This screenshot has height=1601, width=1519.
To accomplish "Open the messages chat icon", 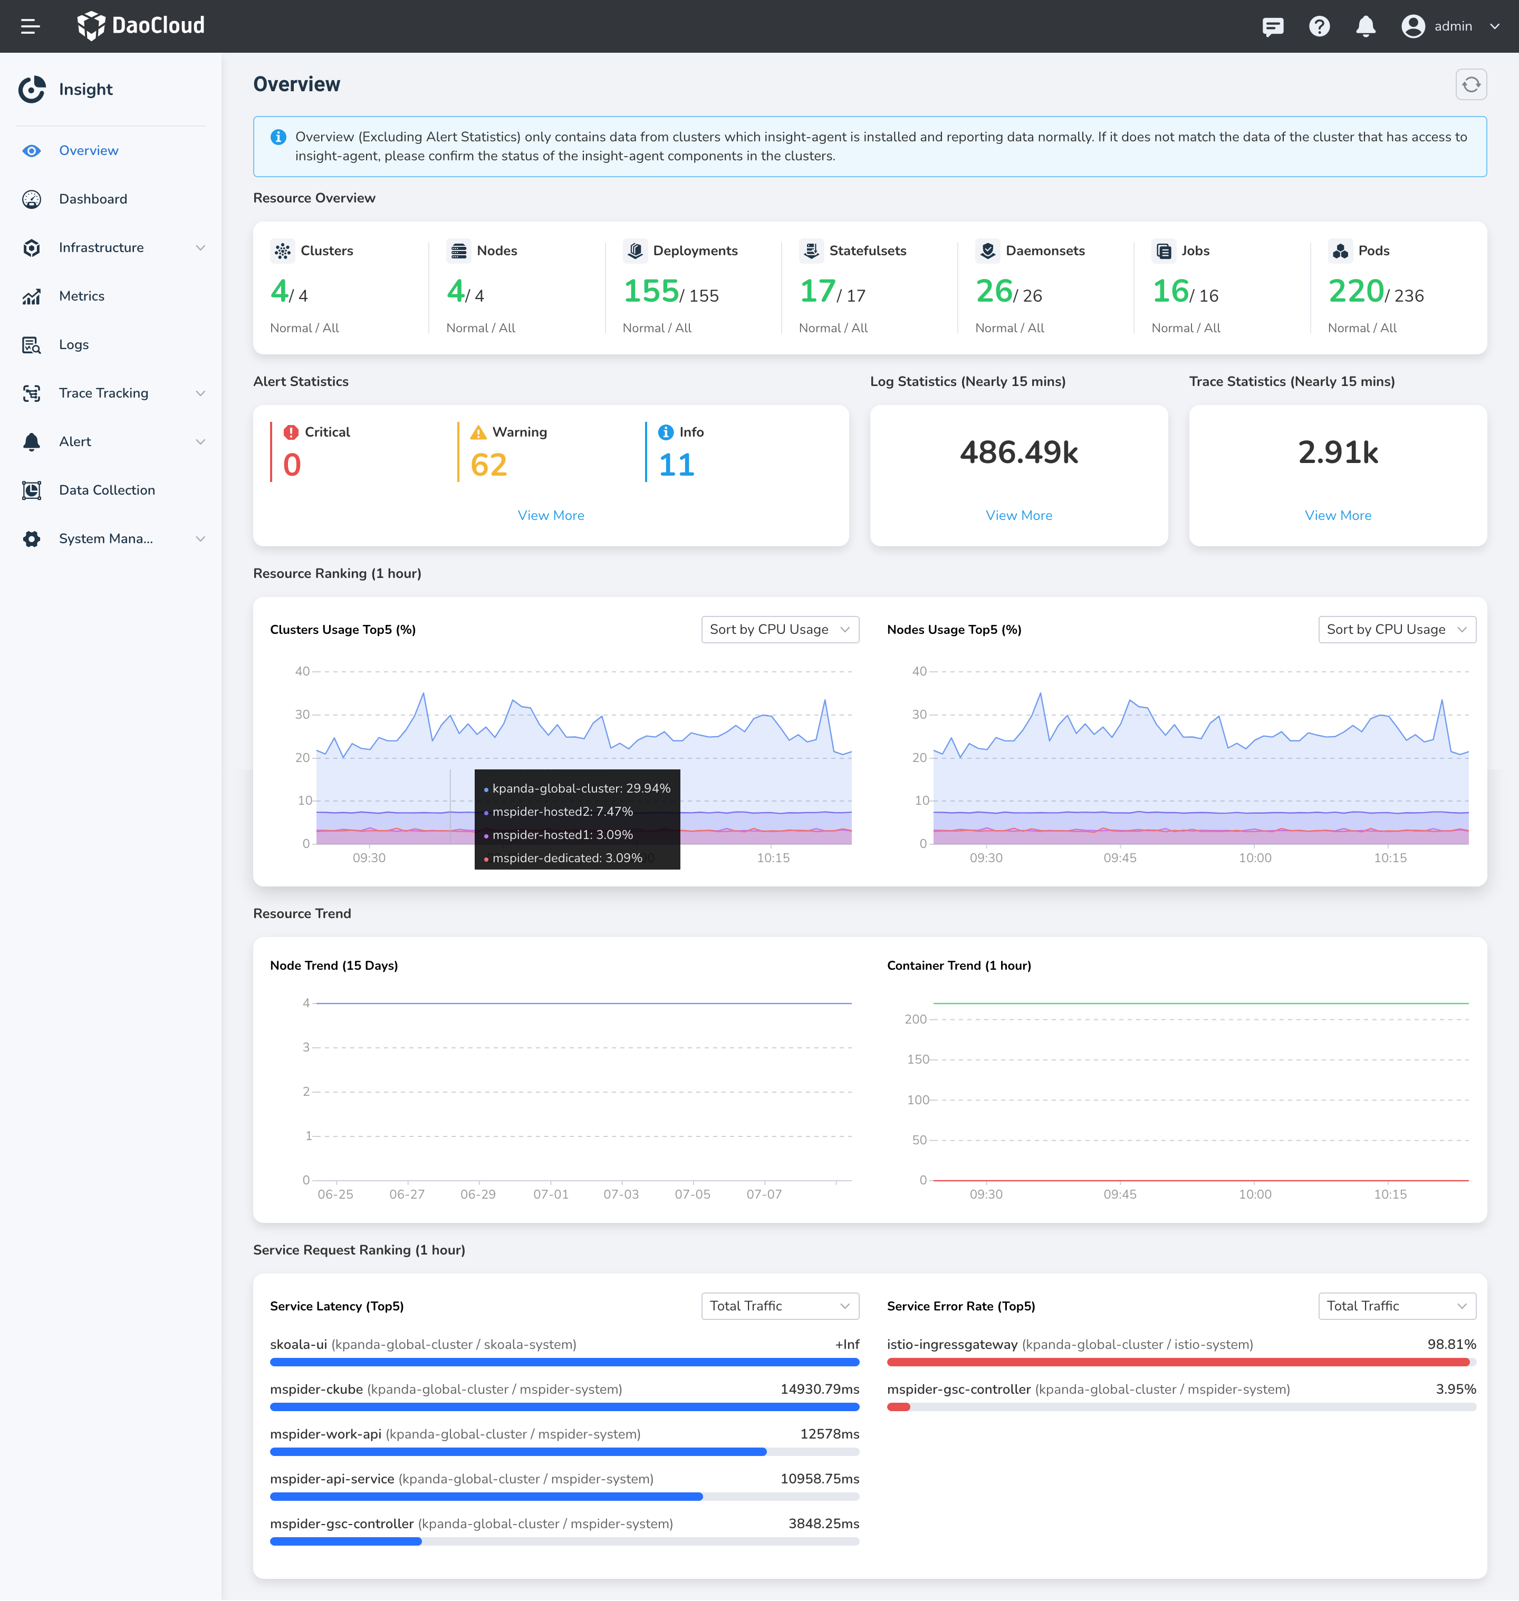I will tap(1272, 26).
